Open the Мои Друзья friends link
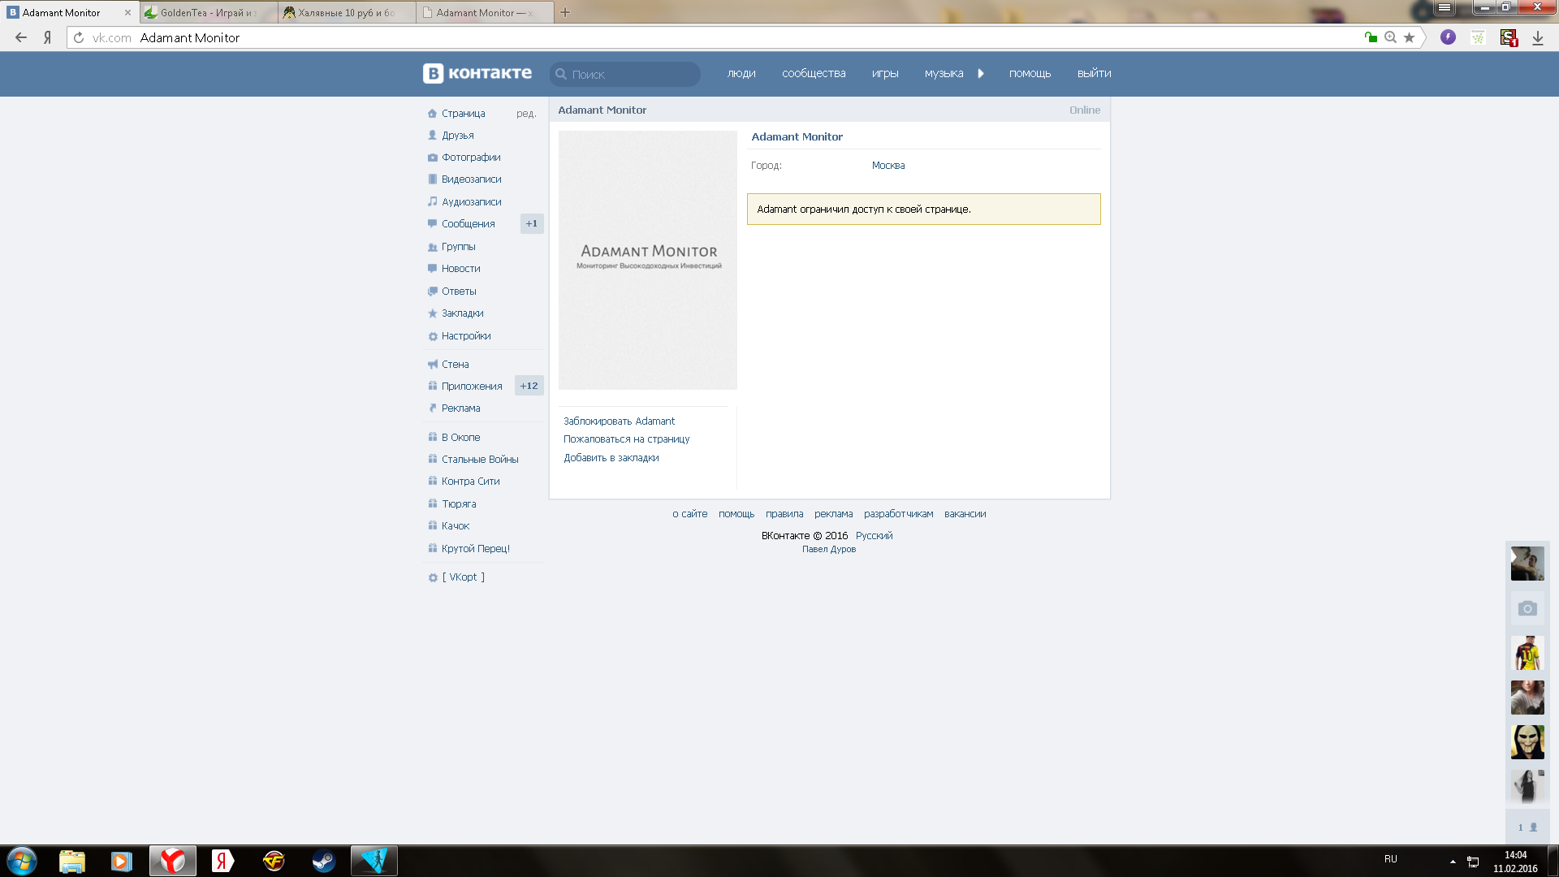Image resolution: width=1559 pixels, height=877 pixels. (x=458, y=136)
